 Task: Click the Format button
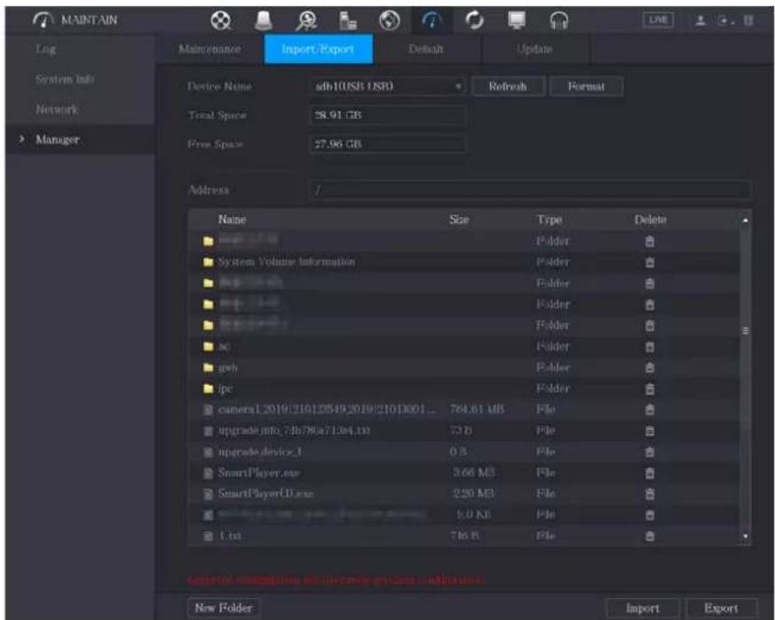[586, 86]
